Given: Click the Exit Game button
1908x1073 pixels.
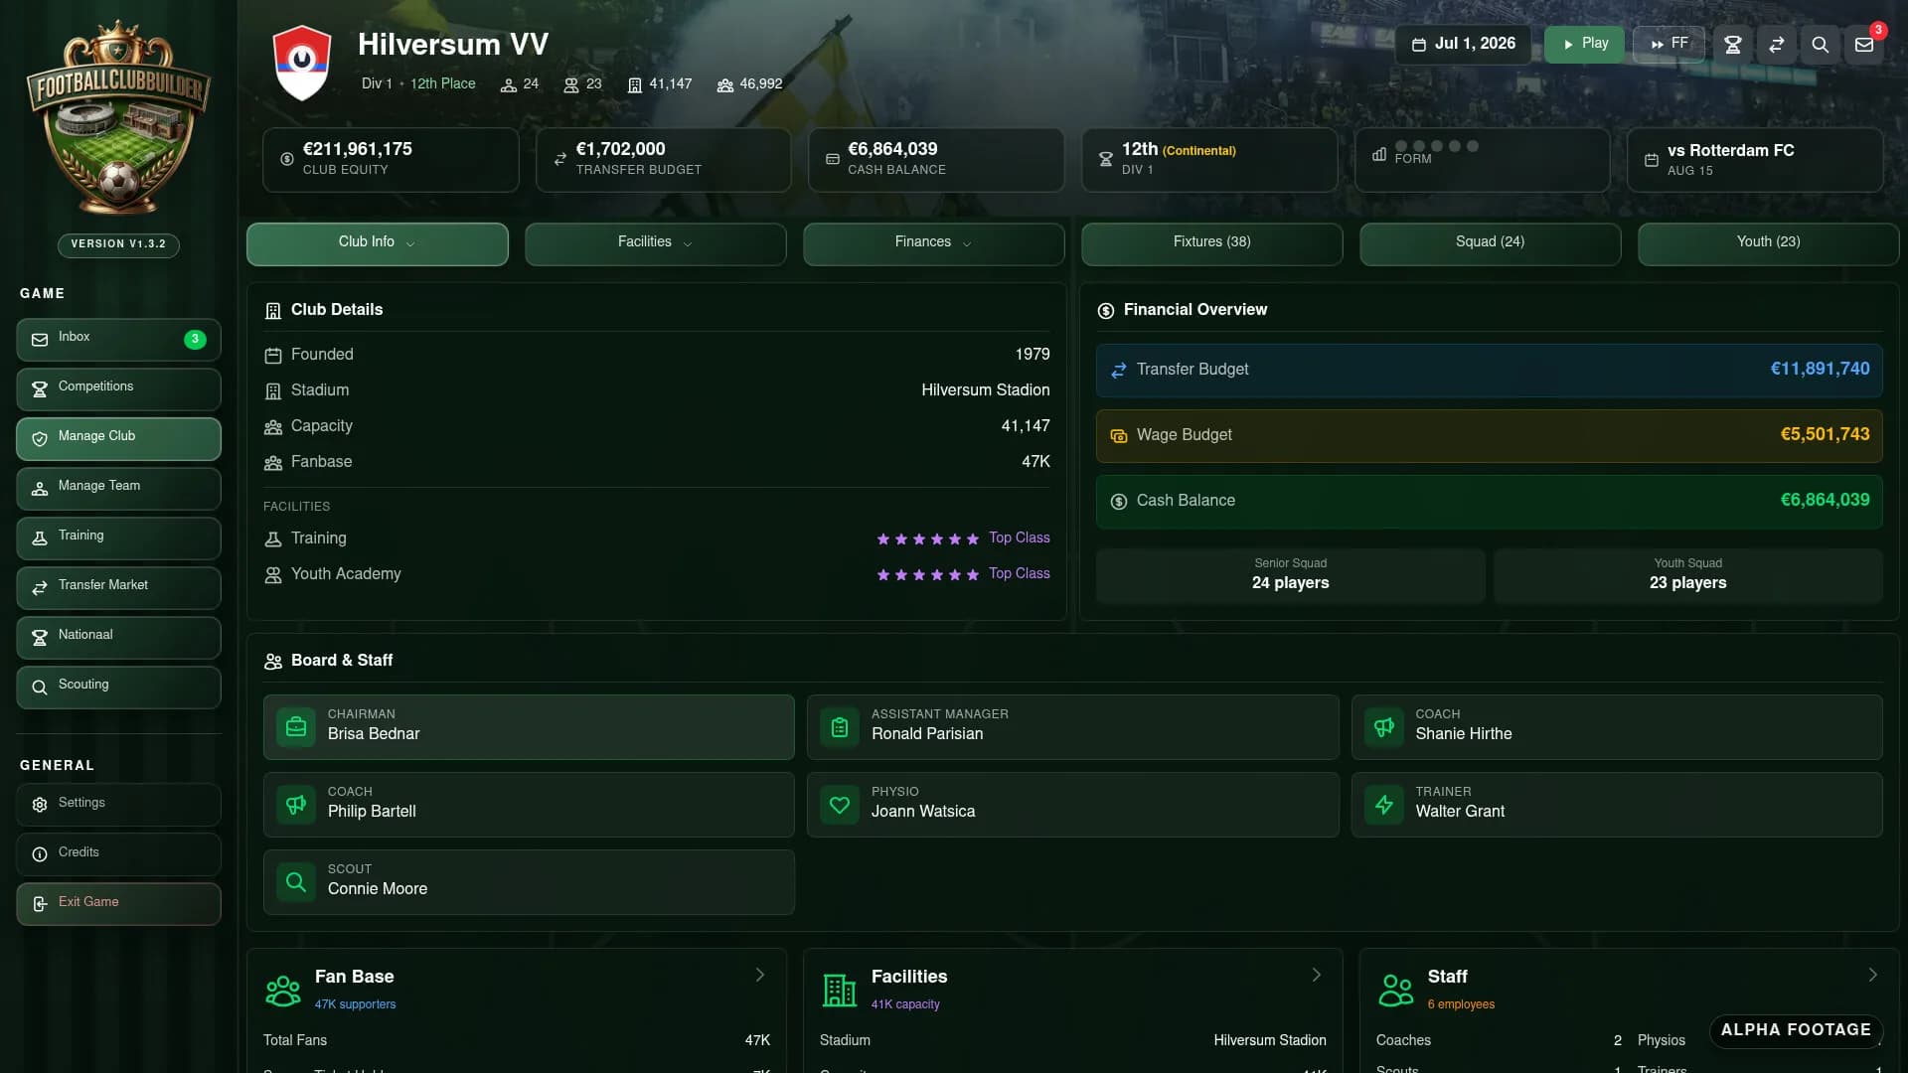Looking at the screenshot, I should click(x=118, y=904).
